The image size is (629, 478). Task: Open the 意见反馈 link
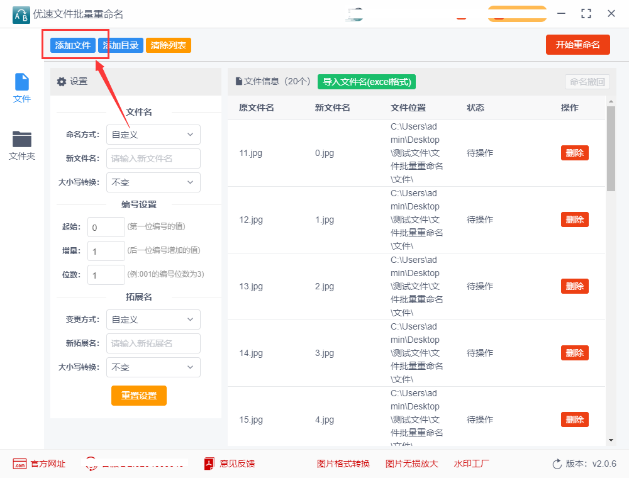[x=237, y=464]
